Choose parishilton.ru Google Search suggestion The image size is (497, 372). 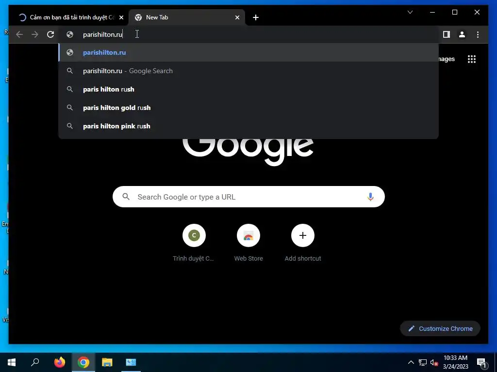(248, 71)
